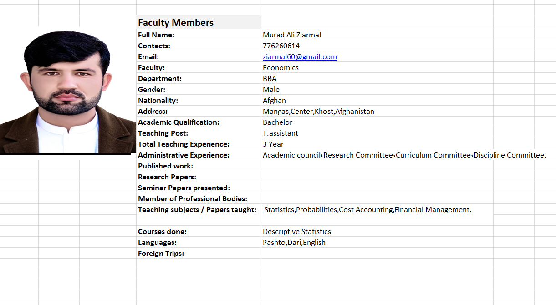This screenshot has height=305, width=556.
Task: Click the Languages: label cell
Action: pyautogui.click(x=199, y=242)
